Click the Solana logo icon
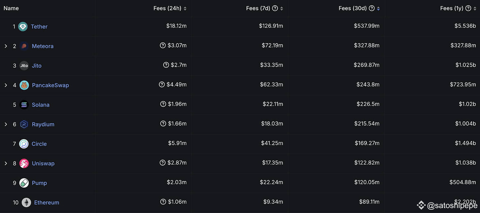This screenshot has height=213, width=480. (24, 105)
